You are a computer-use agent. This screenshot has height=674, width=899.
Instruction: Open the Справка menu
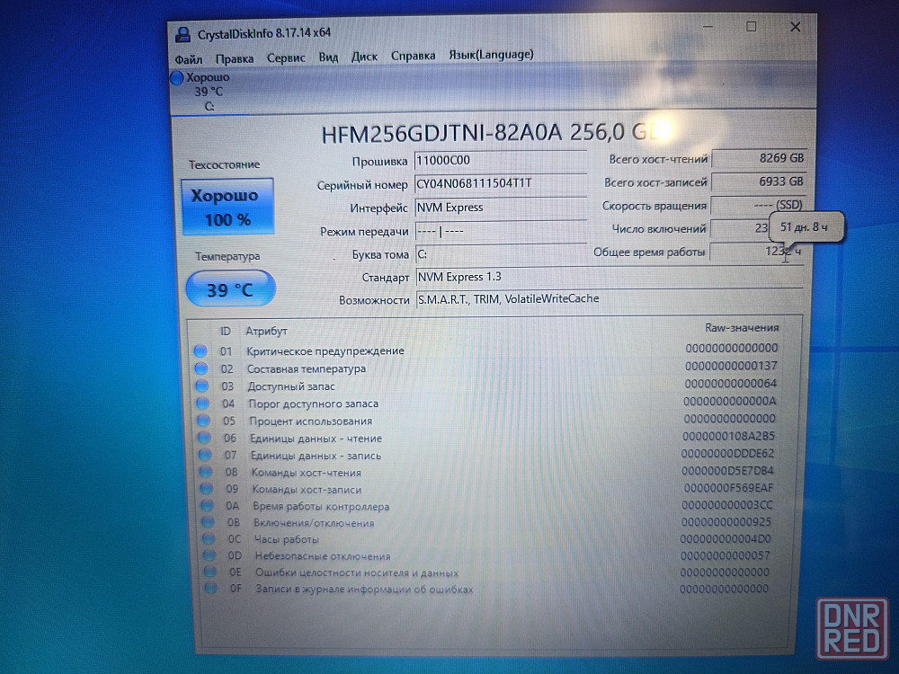pos(413,56)
